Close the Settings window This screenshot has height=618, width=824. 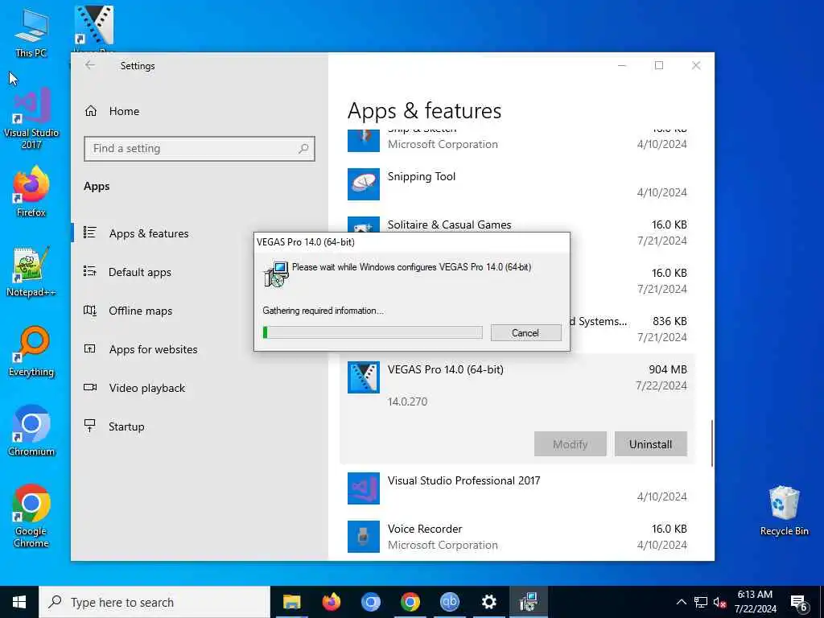(696, 65)
